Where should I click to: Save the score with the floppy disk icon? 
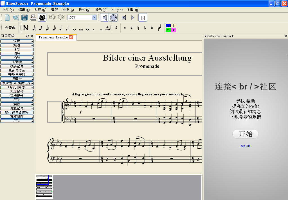pos(24,18)
